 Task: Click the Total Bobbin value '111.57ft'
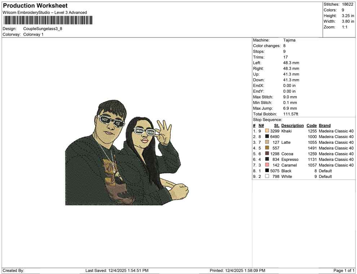(x=291, y=114)
